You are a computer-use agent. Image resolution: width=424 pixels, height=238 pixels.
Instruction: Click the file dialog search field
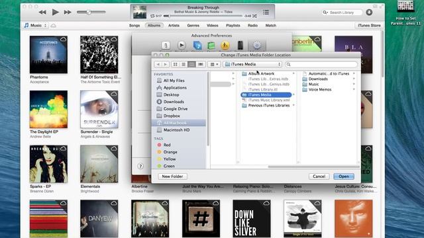tap(321, 64)
